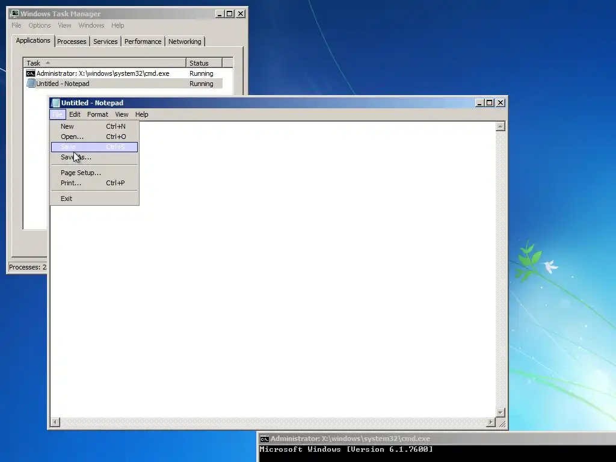This screenshot has height=462, width=616.
Task: Choose Print... in the File menu
Action: tap(94, 183)
